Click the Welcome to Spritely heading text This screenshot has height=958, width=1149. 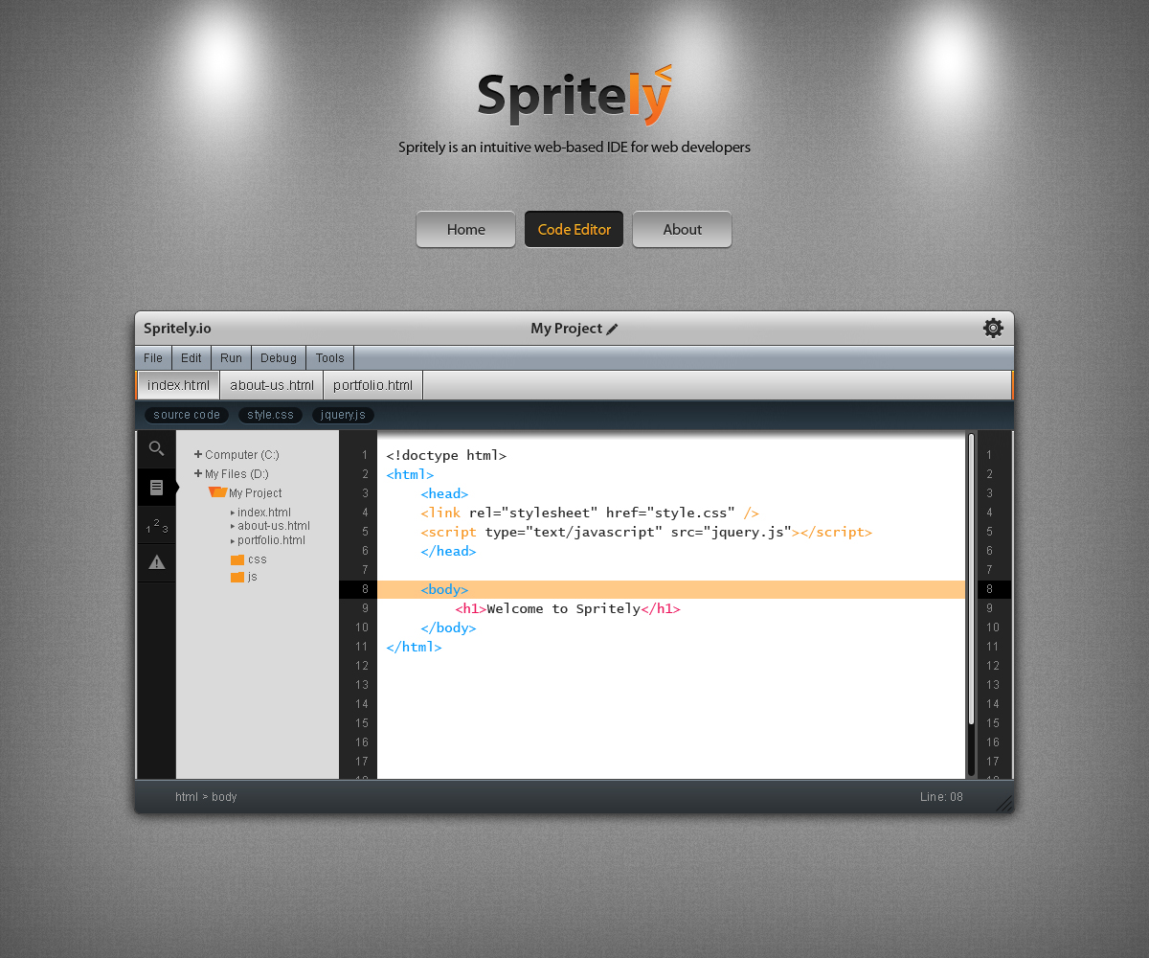pos(563,608)
